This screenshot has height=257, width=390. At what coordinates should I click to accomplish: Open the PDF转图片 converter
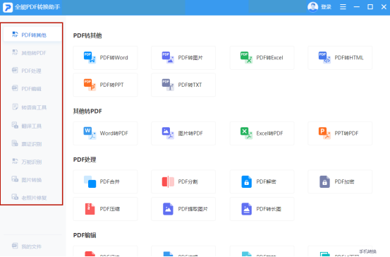(x=183, y=58)
